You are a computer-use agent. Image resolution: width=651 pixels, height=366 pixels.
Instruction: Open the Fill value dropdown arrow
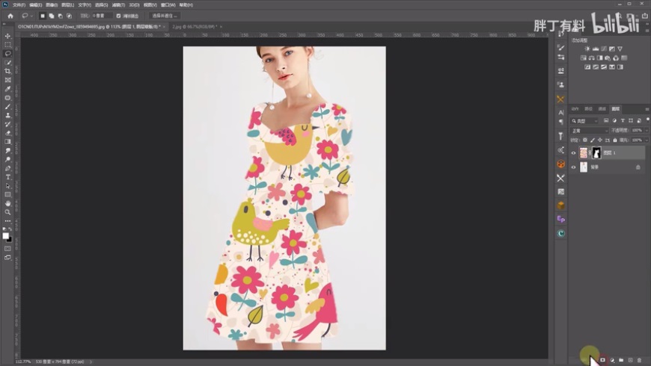[647, 140]
